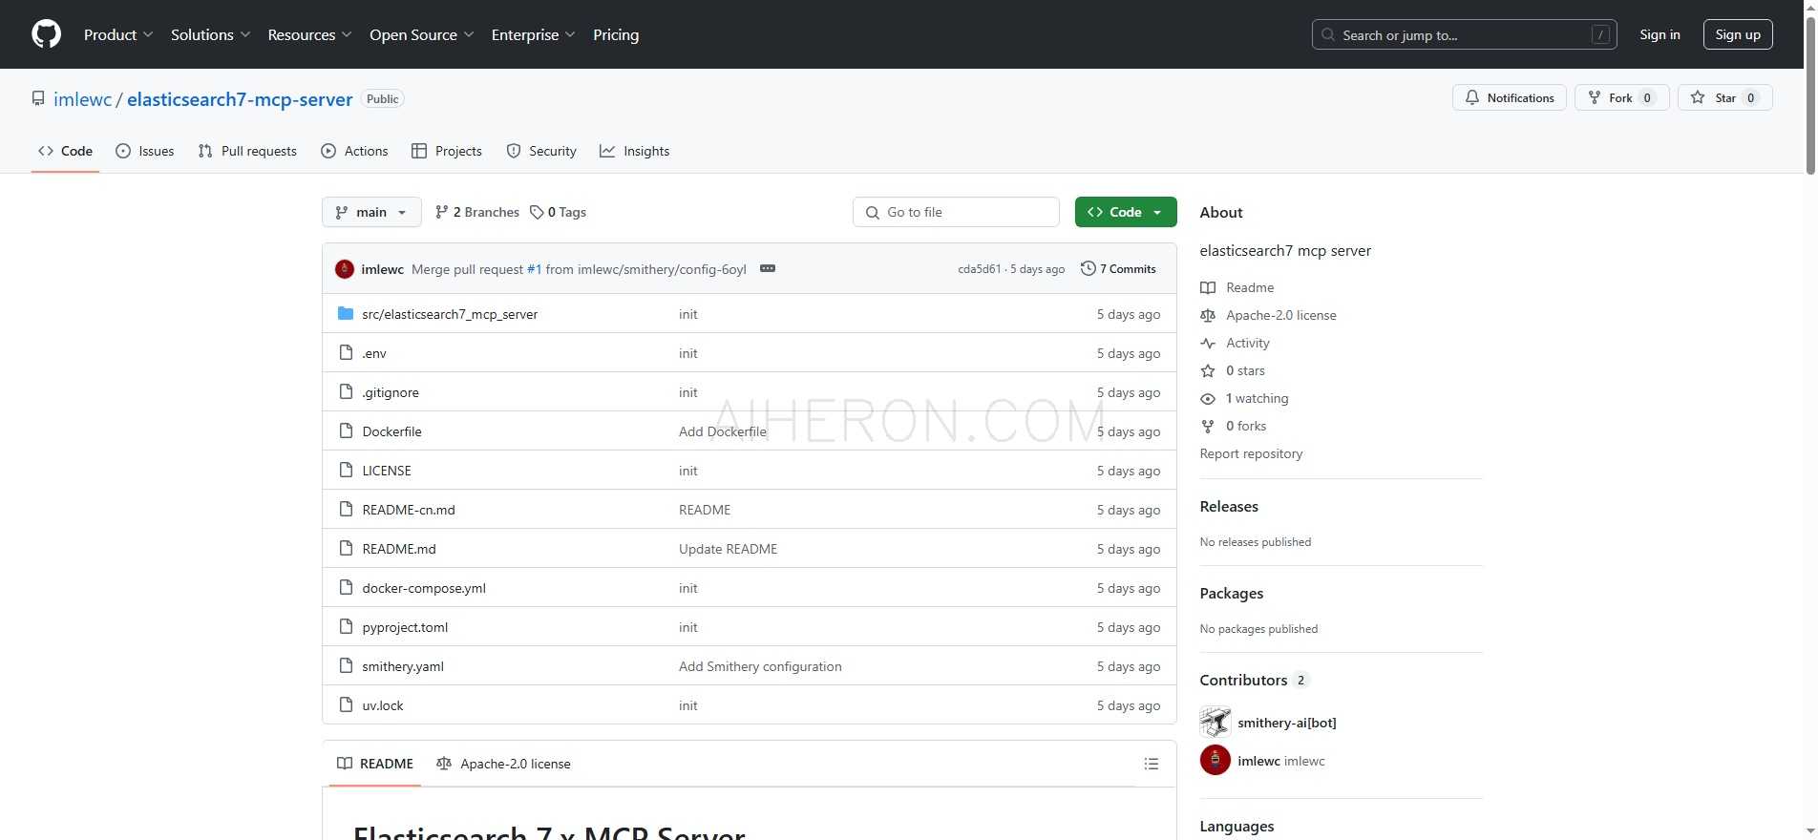
Task: Open imlewc contributor avatar in sidebar
Action: [x=1215, y=761]
